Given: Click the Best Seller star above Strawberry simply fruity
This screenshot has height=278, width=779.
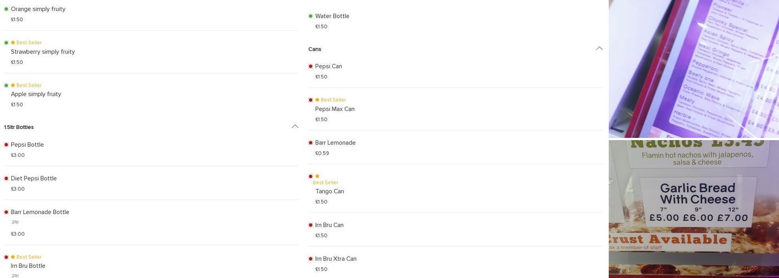Looking at the screenshot, I should 13,43.
